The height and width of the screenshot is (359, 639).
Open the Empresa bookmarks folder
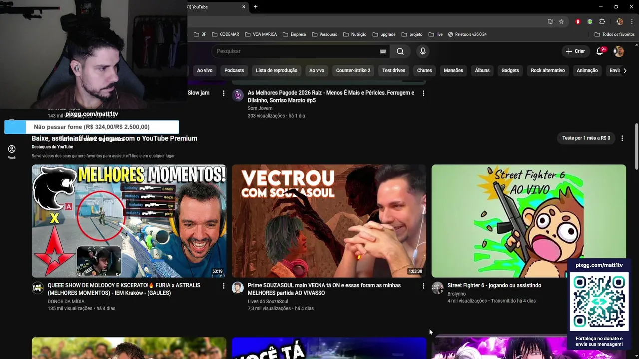(x=294, y=34)
